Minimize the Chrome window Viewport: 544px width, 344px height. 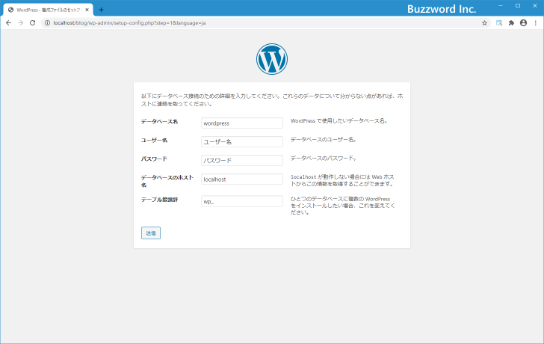click(x=501, y=5)
